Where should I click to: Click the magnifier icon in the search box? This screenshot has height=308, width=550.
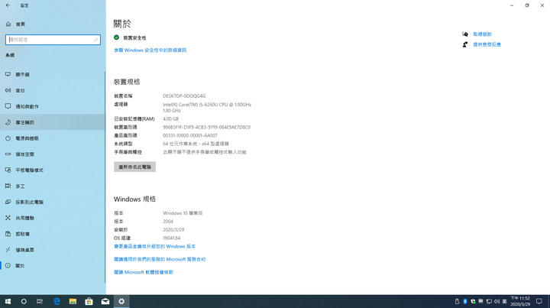click(95, 40)
